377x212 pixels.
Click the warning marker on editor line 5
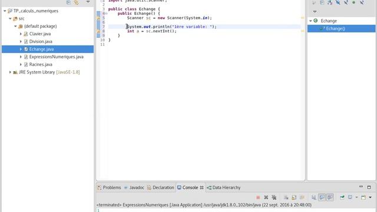98,18
